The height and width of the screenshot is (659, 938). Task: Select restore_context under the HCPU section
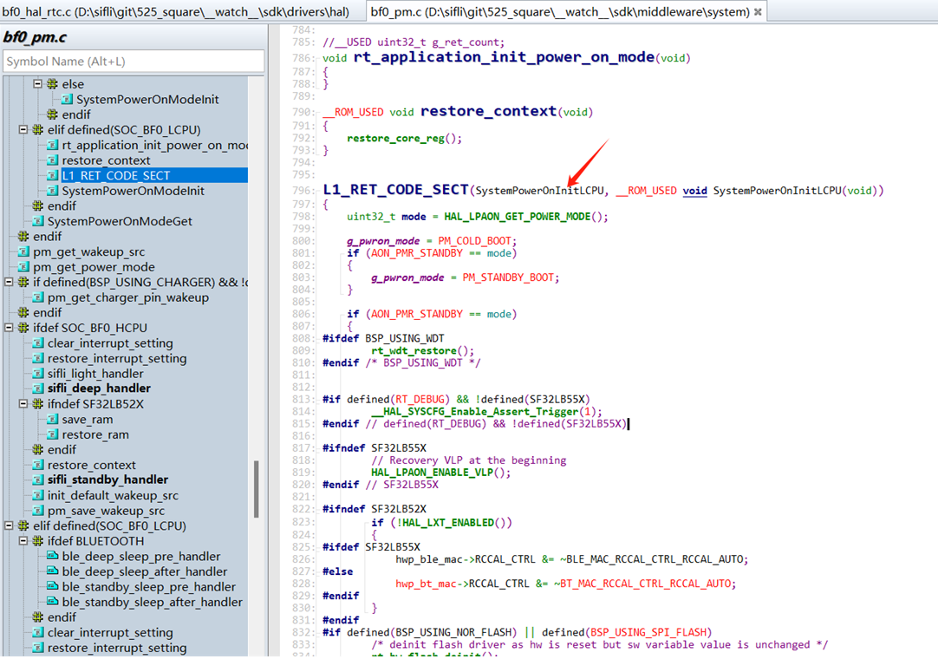pyautogui.click(x=92, y=465)
